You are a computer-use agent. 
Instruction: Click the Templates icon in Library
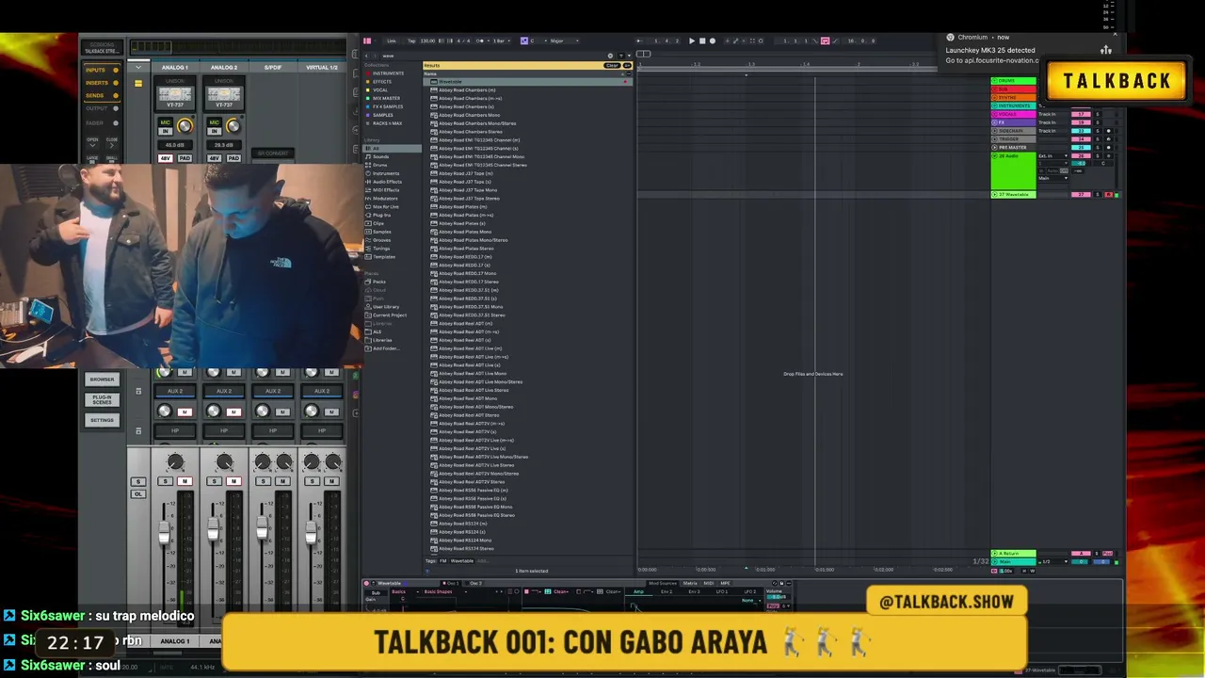368,257
